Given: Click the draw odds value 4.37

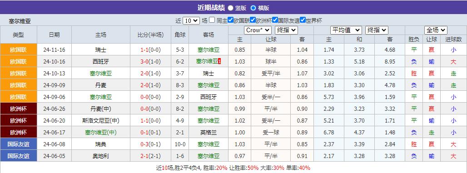Looking at the screenshot, I should 359,133.
